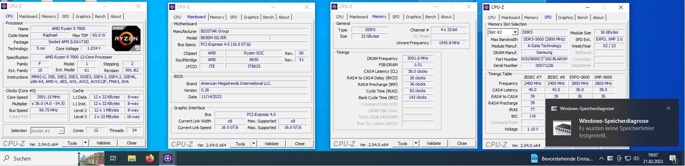Click the B650M-SILVER model field
This screenshot has width=685, height=166.
(x=234, y=38)
